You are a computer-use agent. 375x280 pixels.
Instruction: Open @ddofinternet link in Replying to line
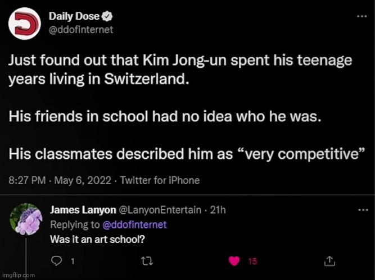[135, 224]
